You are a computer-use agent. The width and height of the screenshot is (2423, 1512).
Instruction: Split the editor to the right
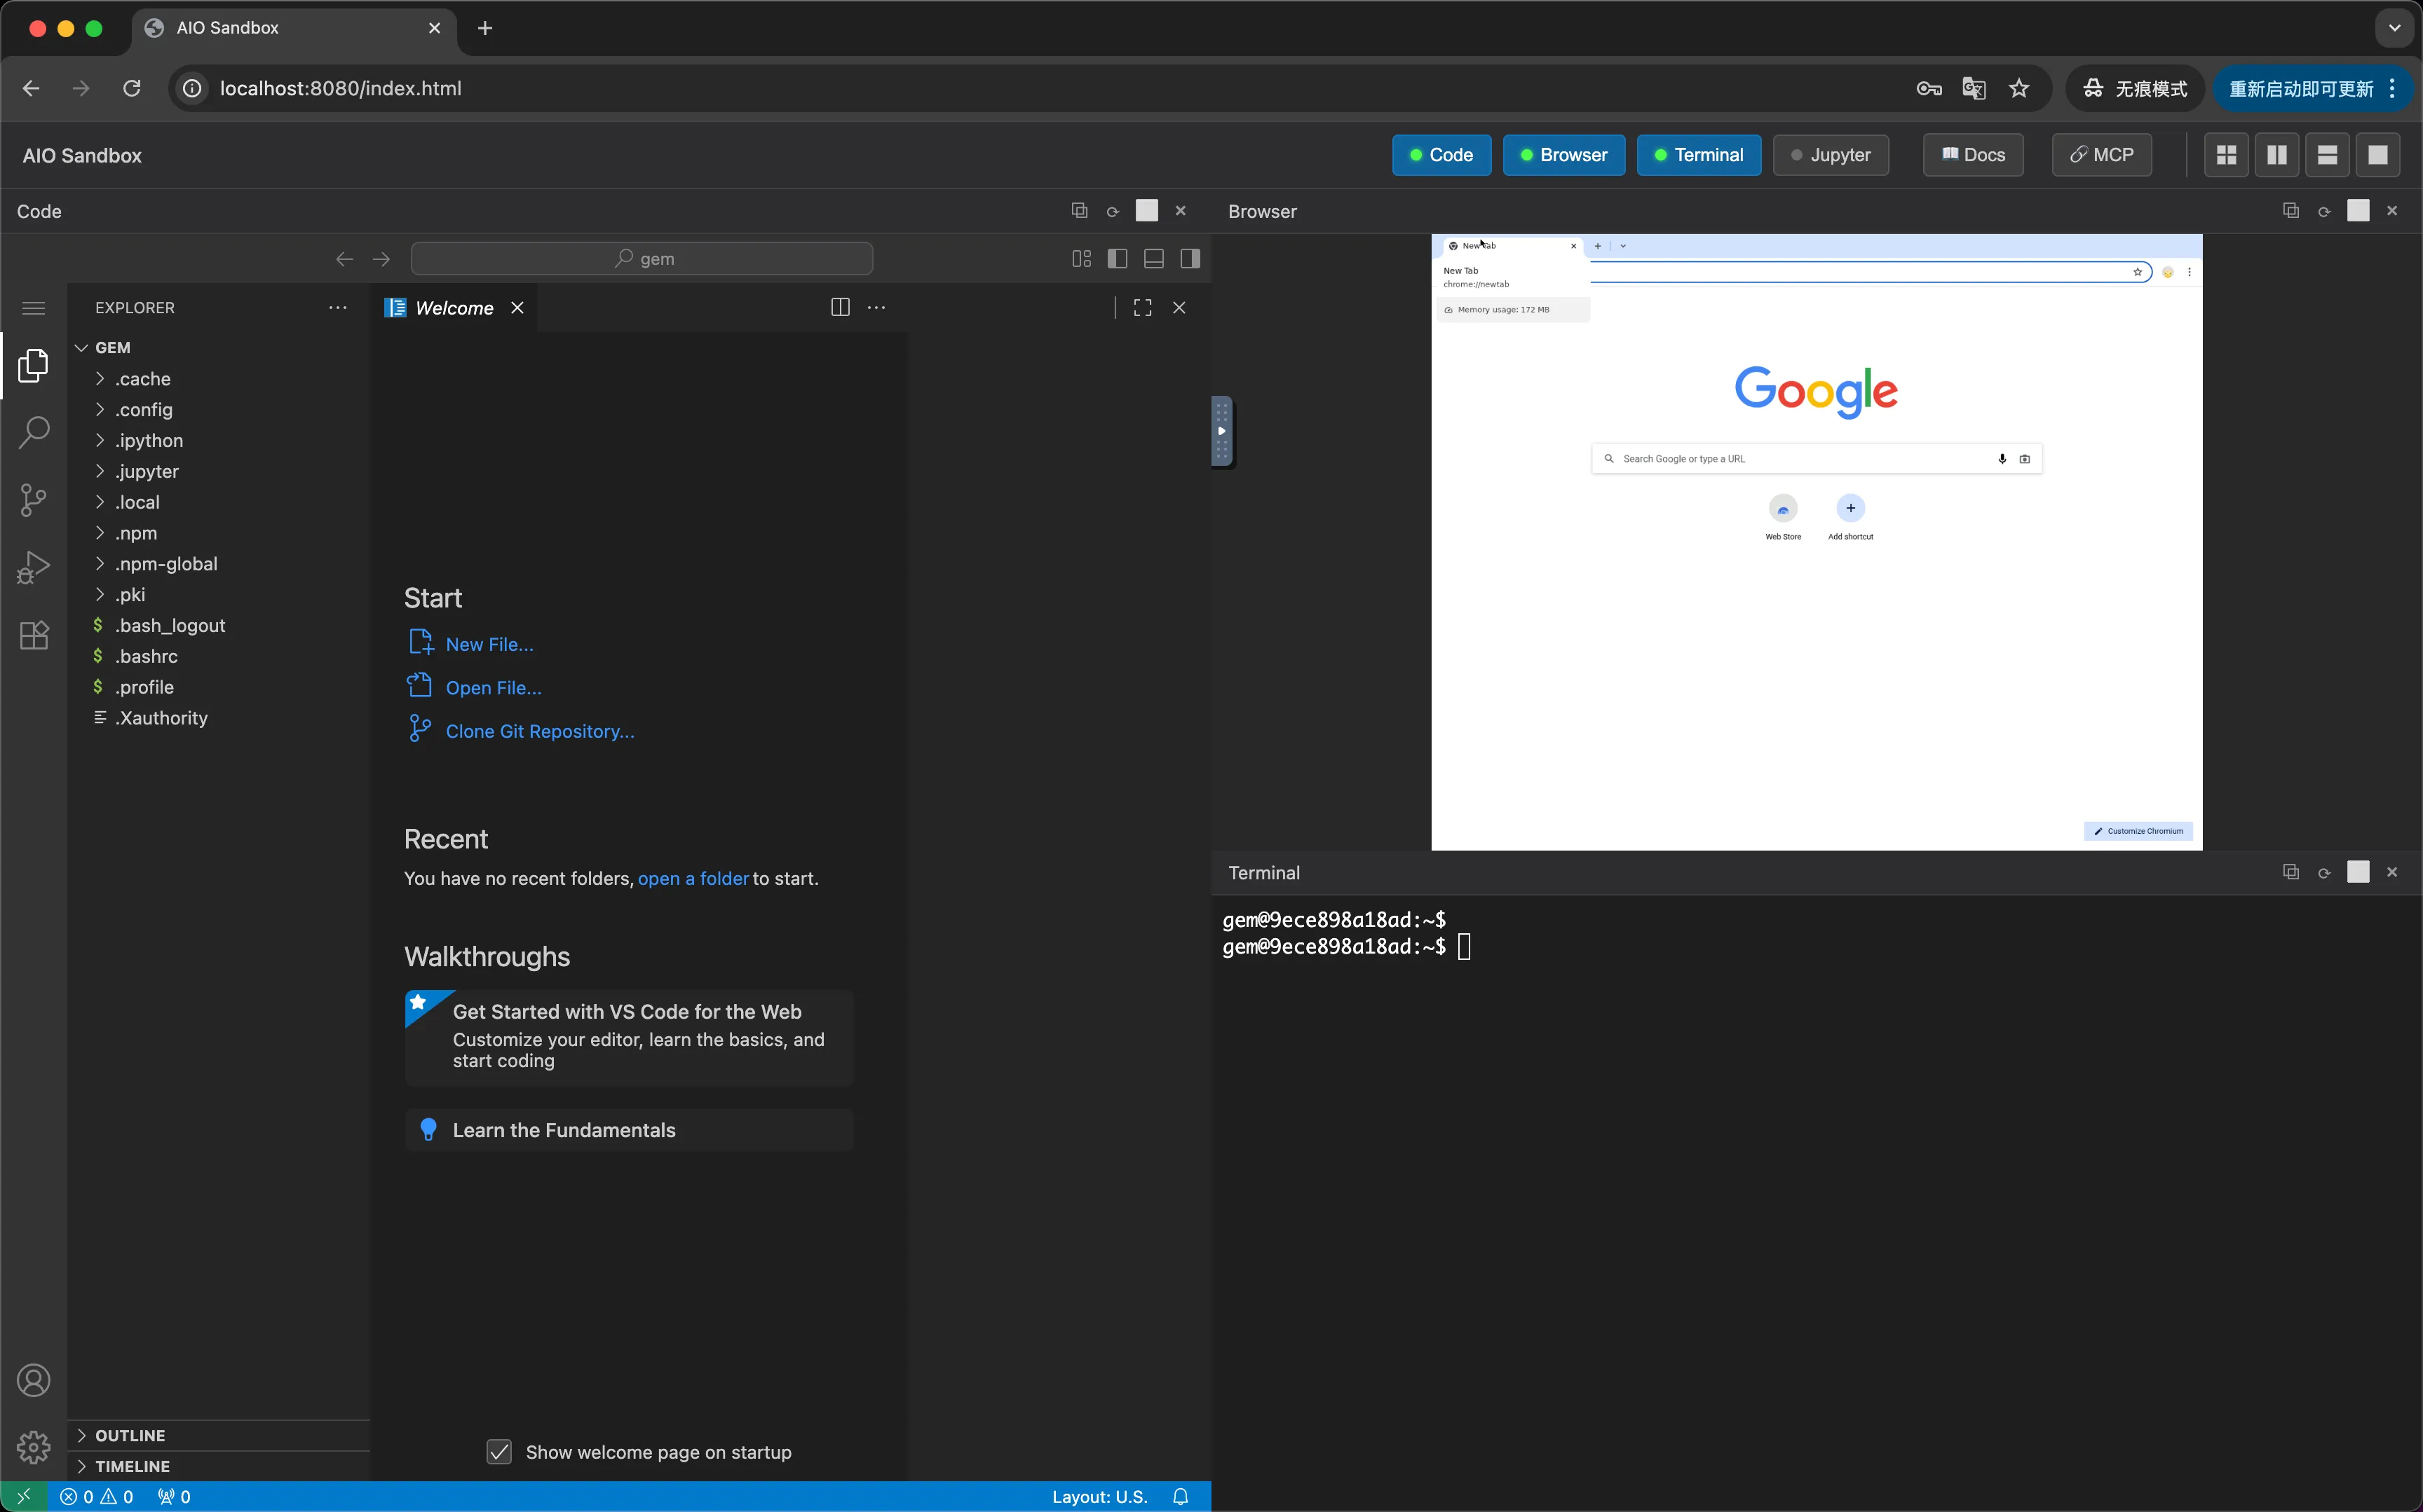click(x=841, y=308)
